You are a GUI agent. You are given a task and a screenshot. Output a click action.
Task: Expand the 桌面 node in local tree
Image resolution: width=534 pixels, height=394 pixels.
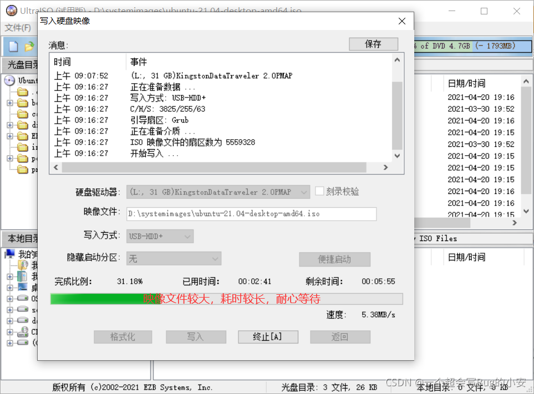[10, 288]
